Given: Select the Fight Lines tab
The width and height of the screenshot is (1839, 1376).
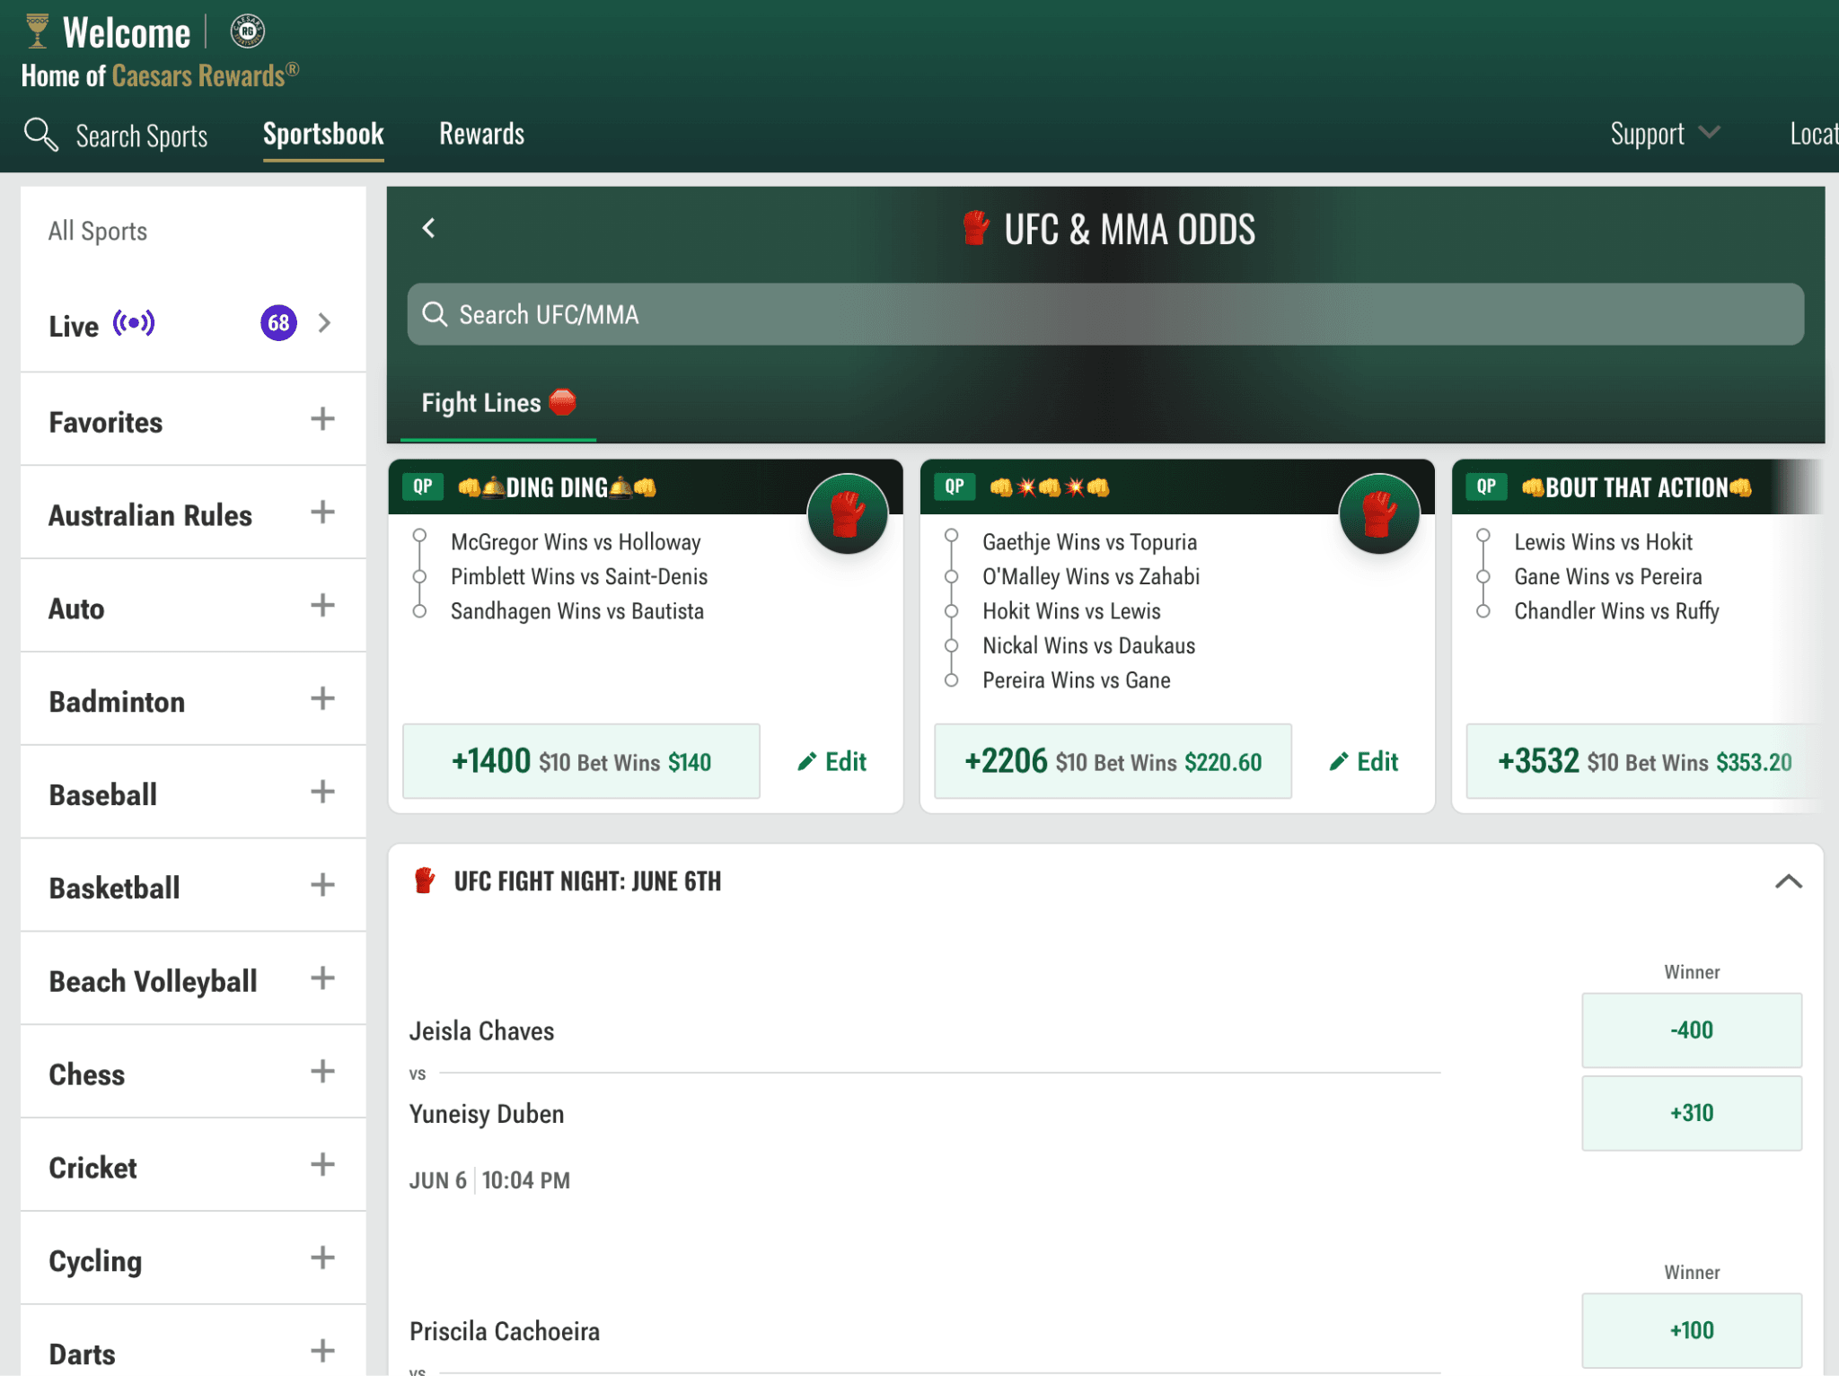Looking at the screenshot, I should pos(498,403).
